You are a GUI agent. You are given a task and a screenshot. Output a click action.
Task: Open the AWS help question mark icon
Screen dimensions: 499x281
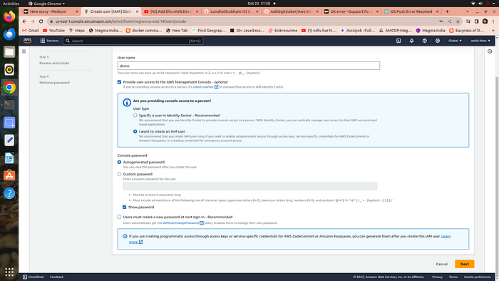click(425, 41)
